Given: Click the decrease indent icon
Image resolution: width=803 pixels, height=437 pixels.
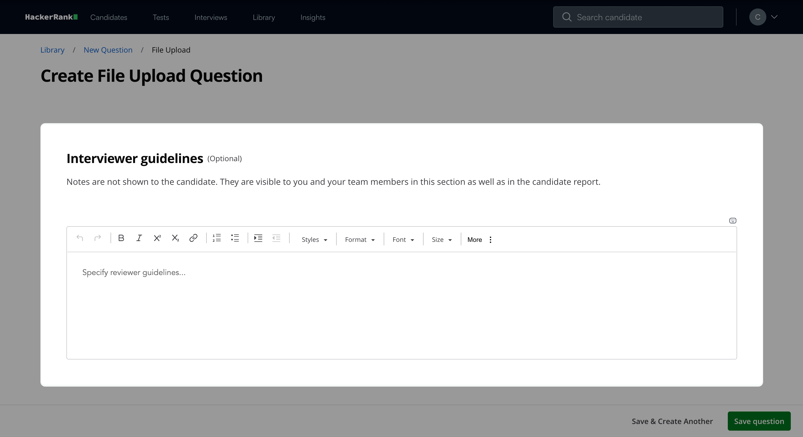Looking at the screenshot, I should tap(276, 238).
